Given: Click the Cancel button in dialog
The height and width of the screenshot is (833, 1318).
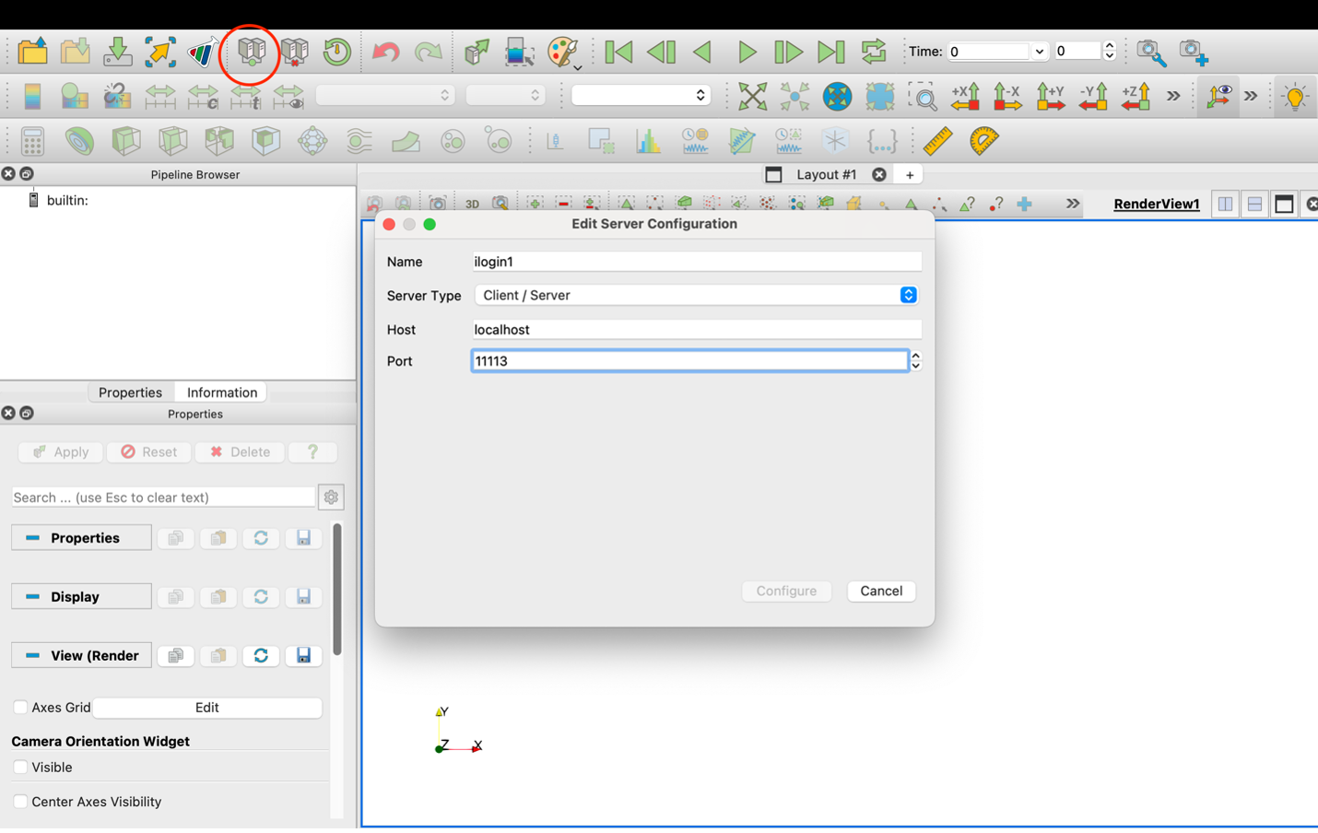Looking at the screenshot, I should [880, 591].
